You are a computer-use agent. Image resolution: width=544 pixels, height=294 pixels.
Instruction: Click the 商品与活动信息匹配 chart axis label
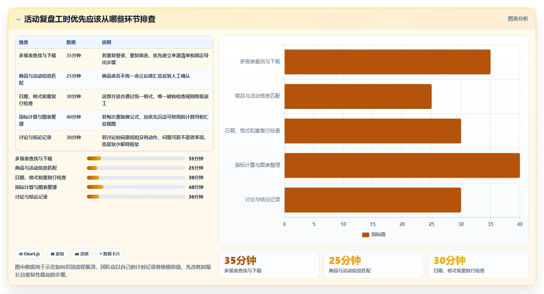coord(257,96)
